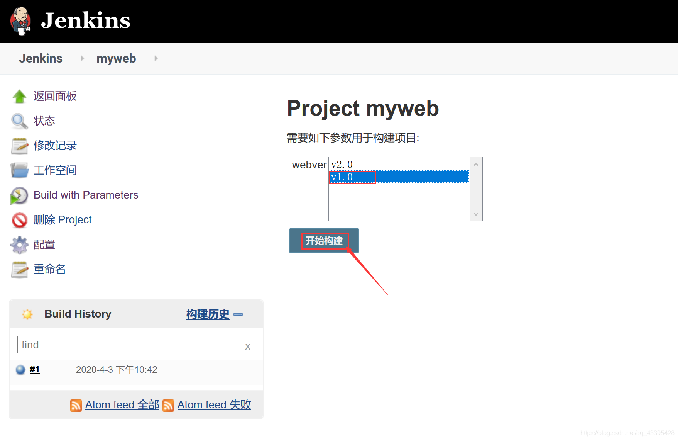Image resolution: width=678 pixels, height=440 pixels.
Task: Click the sun weather icon in Build History
Action: pos(27,314)
